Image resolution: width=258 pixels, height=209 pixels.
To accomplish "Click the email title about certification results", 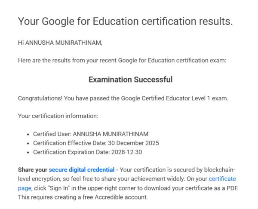I will click(x=125, y=22).
